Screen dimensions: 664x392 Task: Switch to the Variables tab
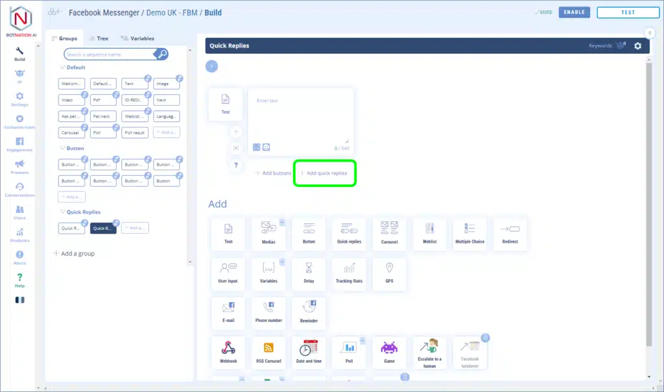[138, 38]
